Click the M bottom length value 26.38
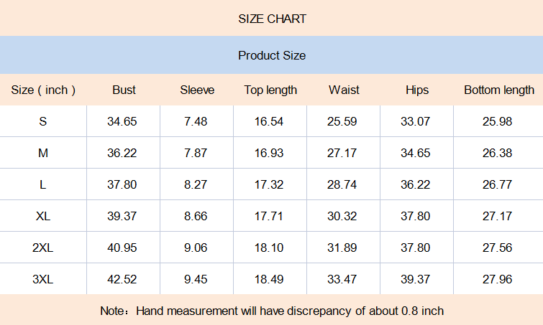 pos(498,153)
